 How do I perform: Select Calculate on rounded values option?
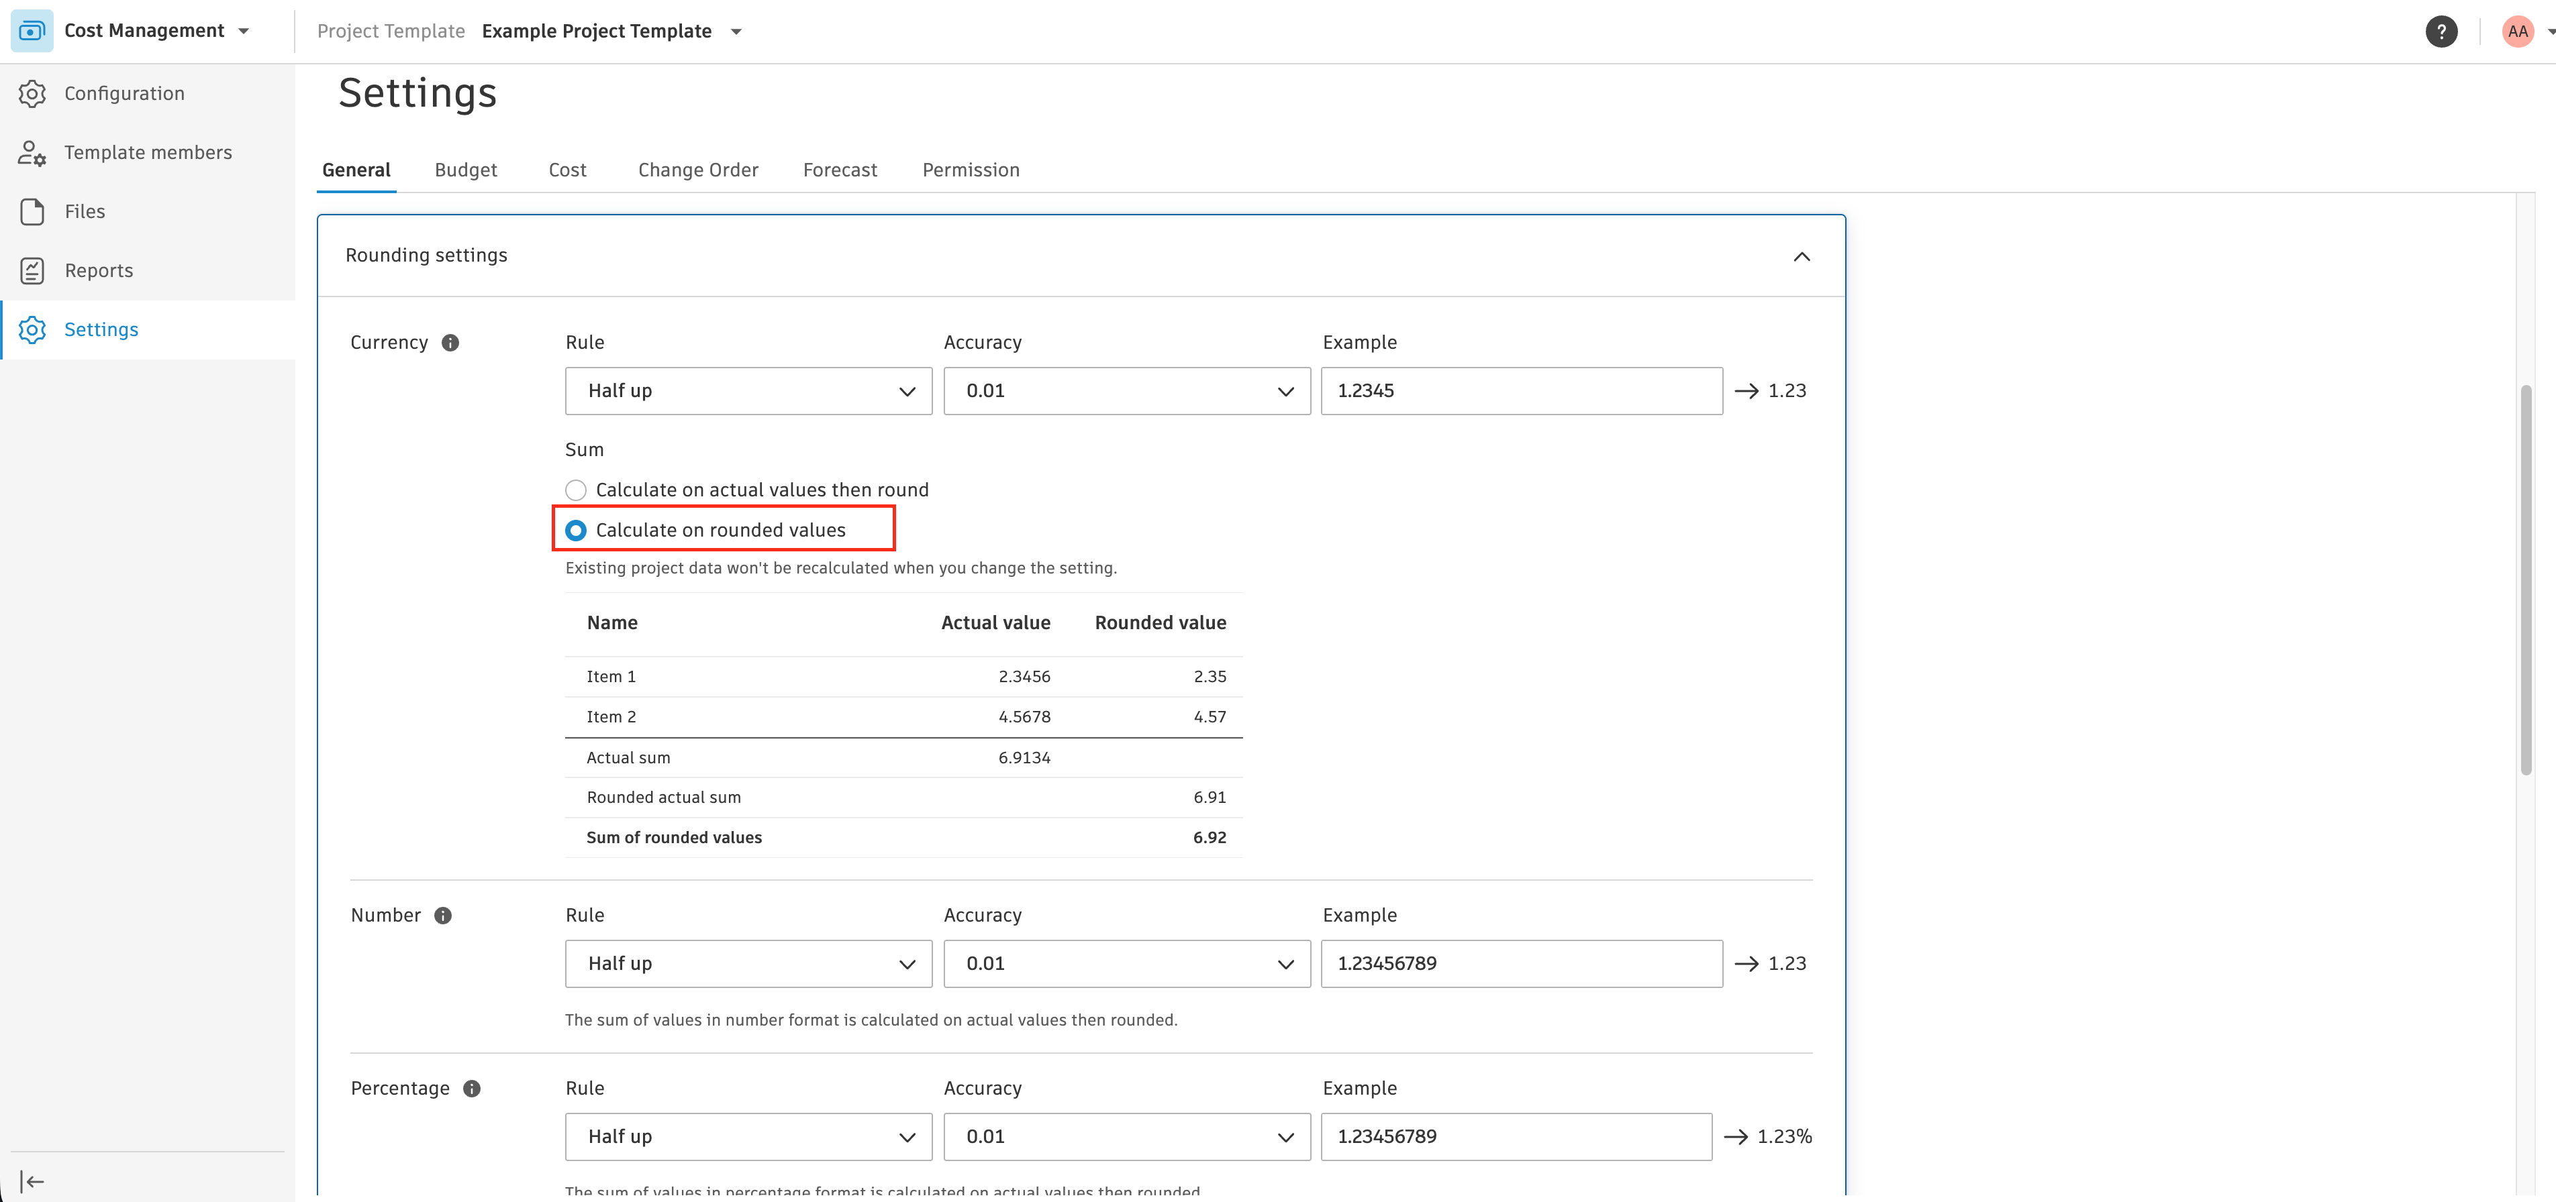[x=577, y=531]
